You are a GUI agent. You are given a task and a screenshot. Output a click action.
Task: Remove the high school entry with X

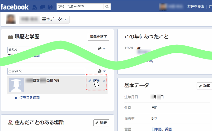[104, 81]
